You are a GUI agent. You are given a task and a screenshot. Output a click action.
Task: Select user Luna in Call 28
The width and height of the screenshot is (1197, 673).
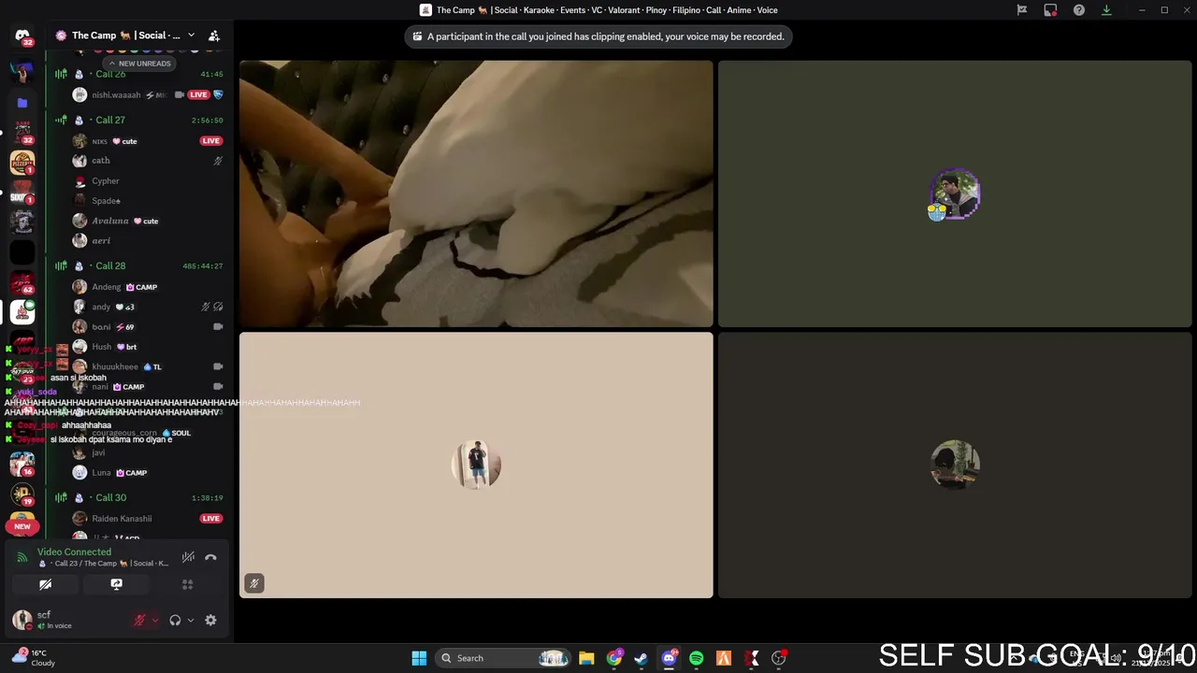[x=101, y=472]
